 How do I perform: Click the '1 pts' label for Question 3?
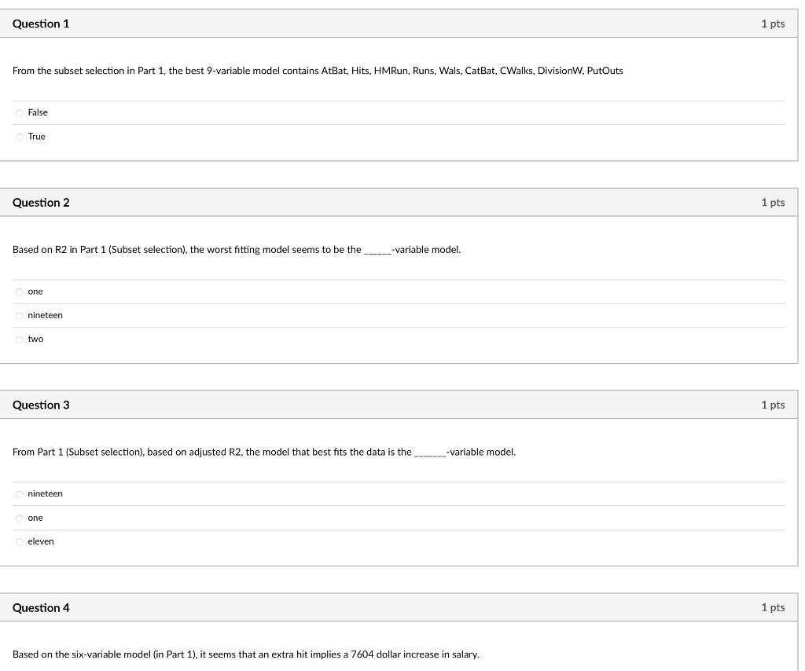[x=773, y=405]
